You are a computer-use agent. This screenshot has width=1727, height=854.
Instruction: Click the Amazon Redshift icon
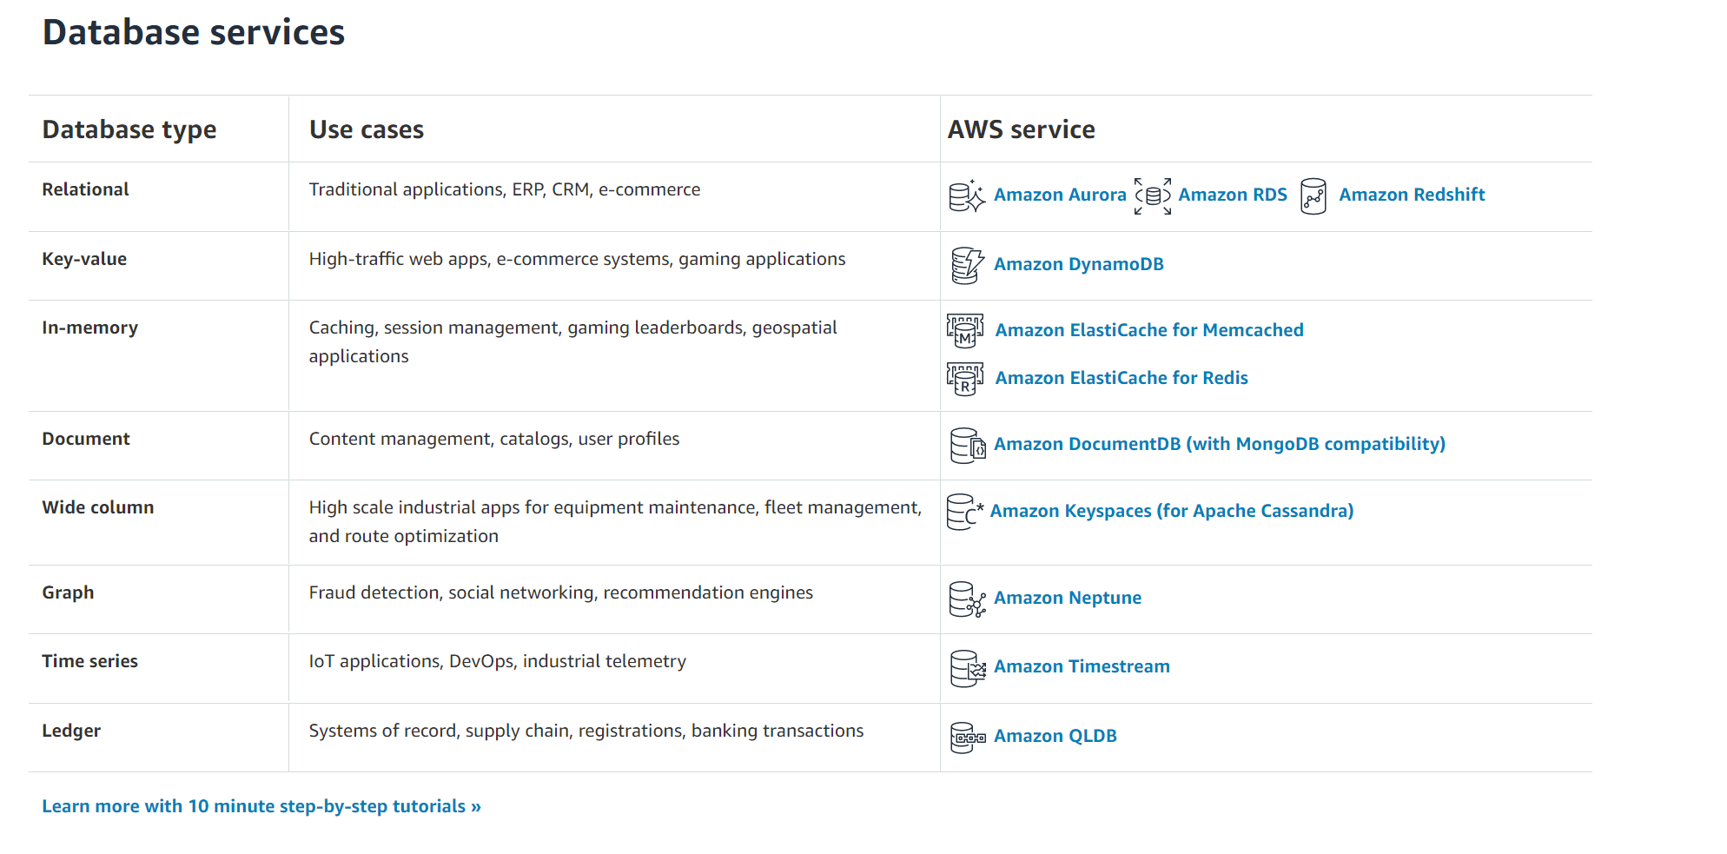(x=1313, y=196)
